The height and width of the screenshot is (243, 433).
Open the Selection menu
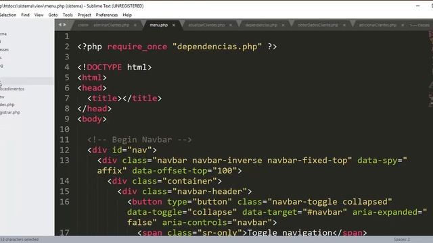click(x=8, y=15)
